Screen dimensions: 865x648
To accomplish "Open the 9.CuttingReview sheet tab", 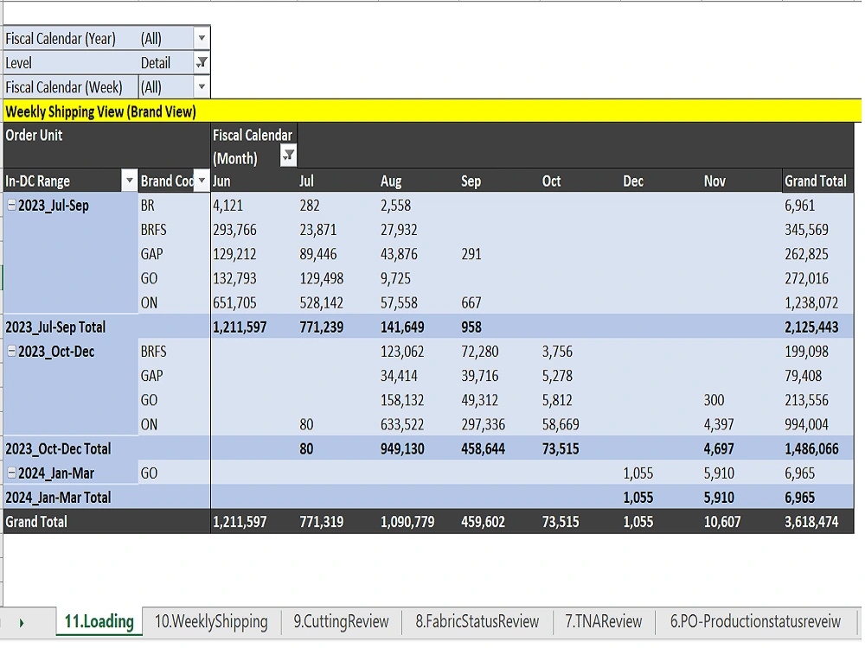I will pos(341,621).
